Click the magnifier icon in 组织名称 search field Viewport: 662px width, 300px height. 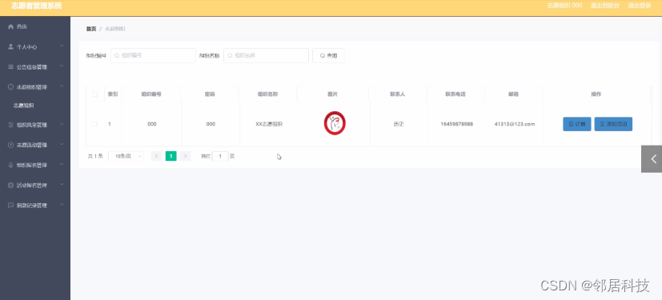tap(230, 55)
